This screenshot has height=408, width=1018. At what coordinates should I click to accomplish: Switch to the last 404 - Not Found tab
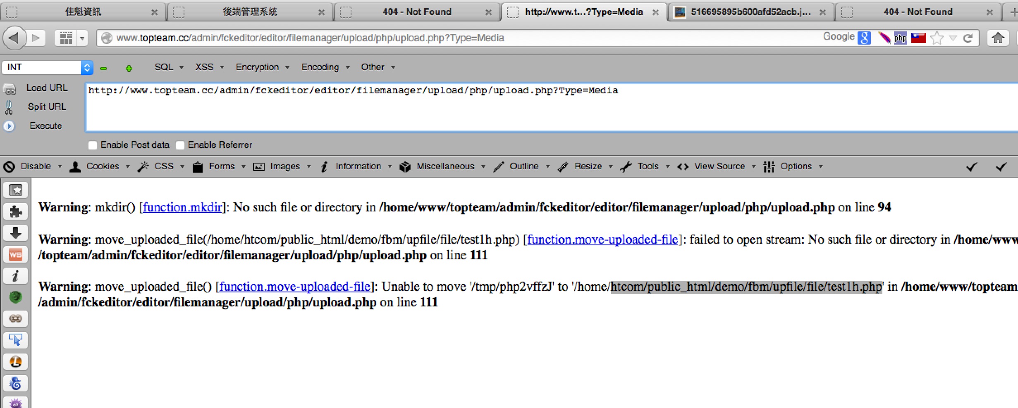(918, 12)
